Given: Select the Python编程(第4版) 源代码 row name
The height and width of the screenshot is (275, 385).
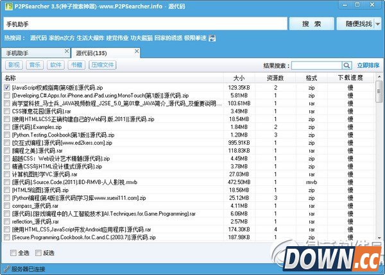Looking at the screenshot, I should (79, 197).
